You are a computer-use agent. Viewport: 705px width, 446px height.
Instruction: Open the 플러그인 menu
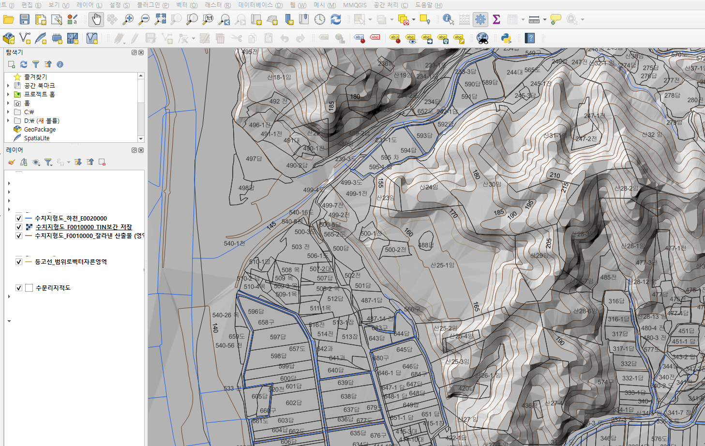point(153,5)
